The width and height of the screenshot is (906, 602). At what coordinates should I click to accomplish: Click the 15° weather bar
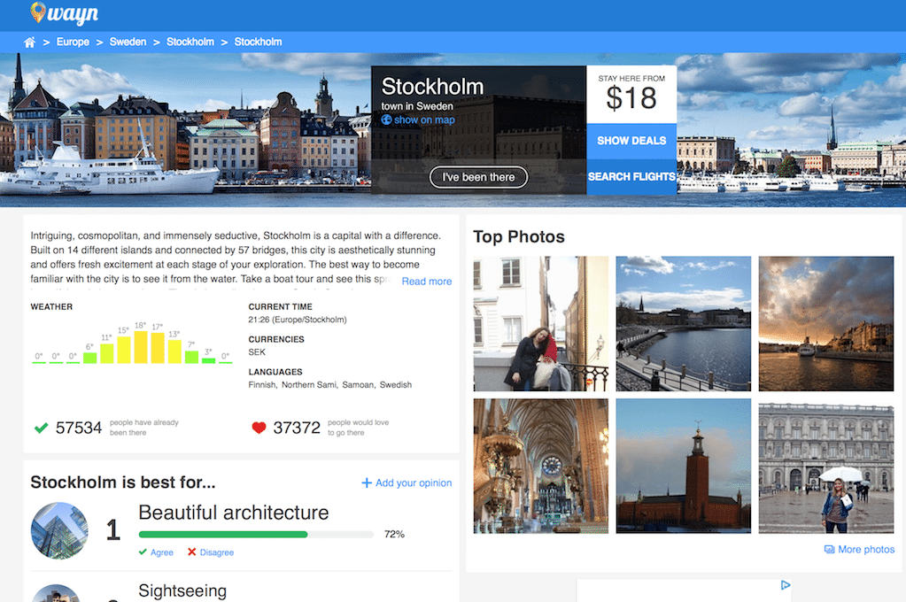tap(124, 350)
